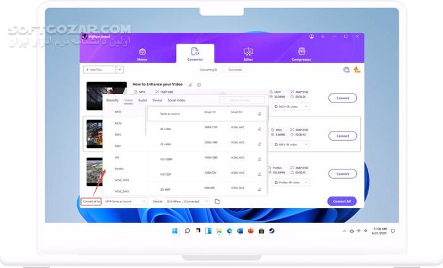Switch to the Editor section

click(x=248, y=54)
